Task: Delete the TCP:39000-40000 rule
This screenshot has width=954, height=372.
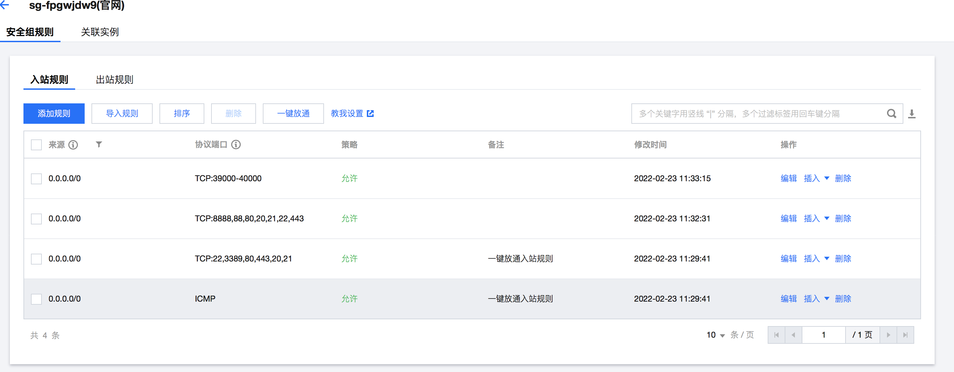Action: point(843,178)
